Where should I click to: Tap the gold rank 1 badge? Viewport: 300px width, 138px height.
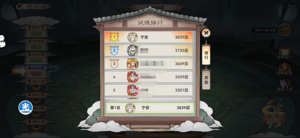[x=114, y=37]
